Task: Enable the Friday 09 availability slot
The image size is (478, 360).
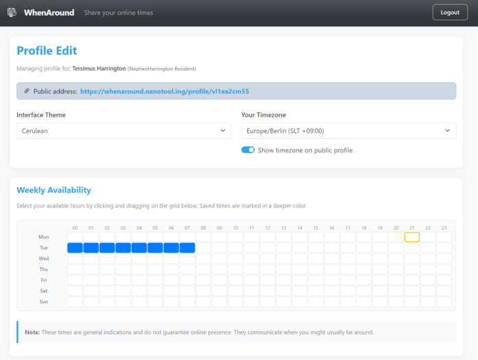Action: coord(219,280)
